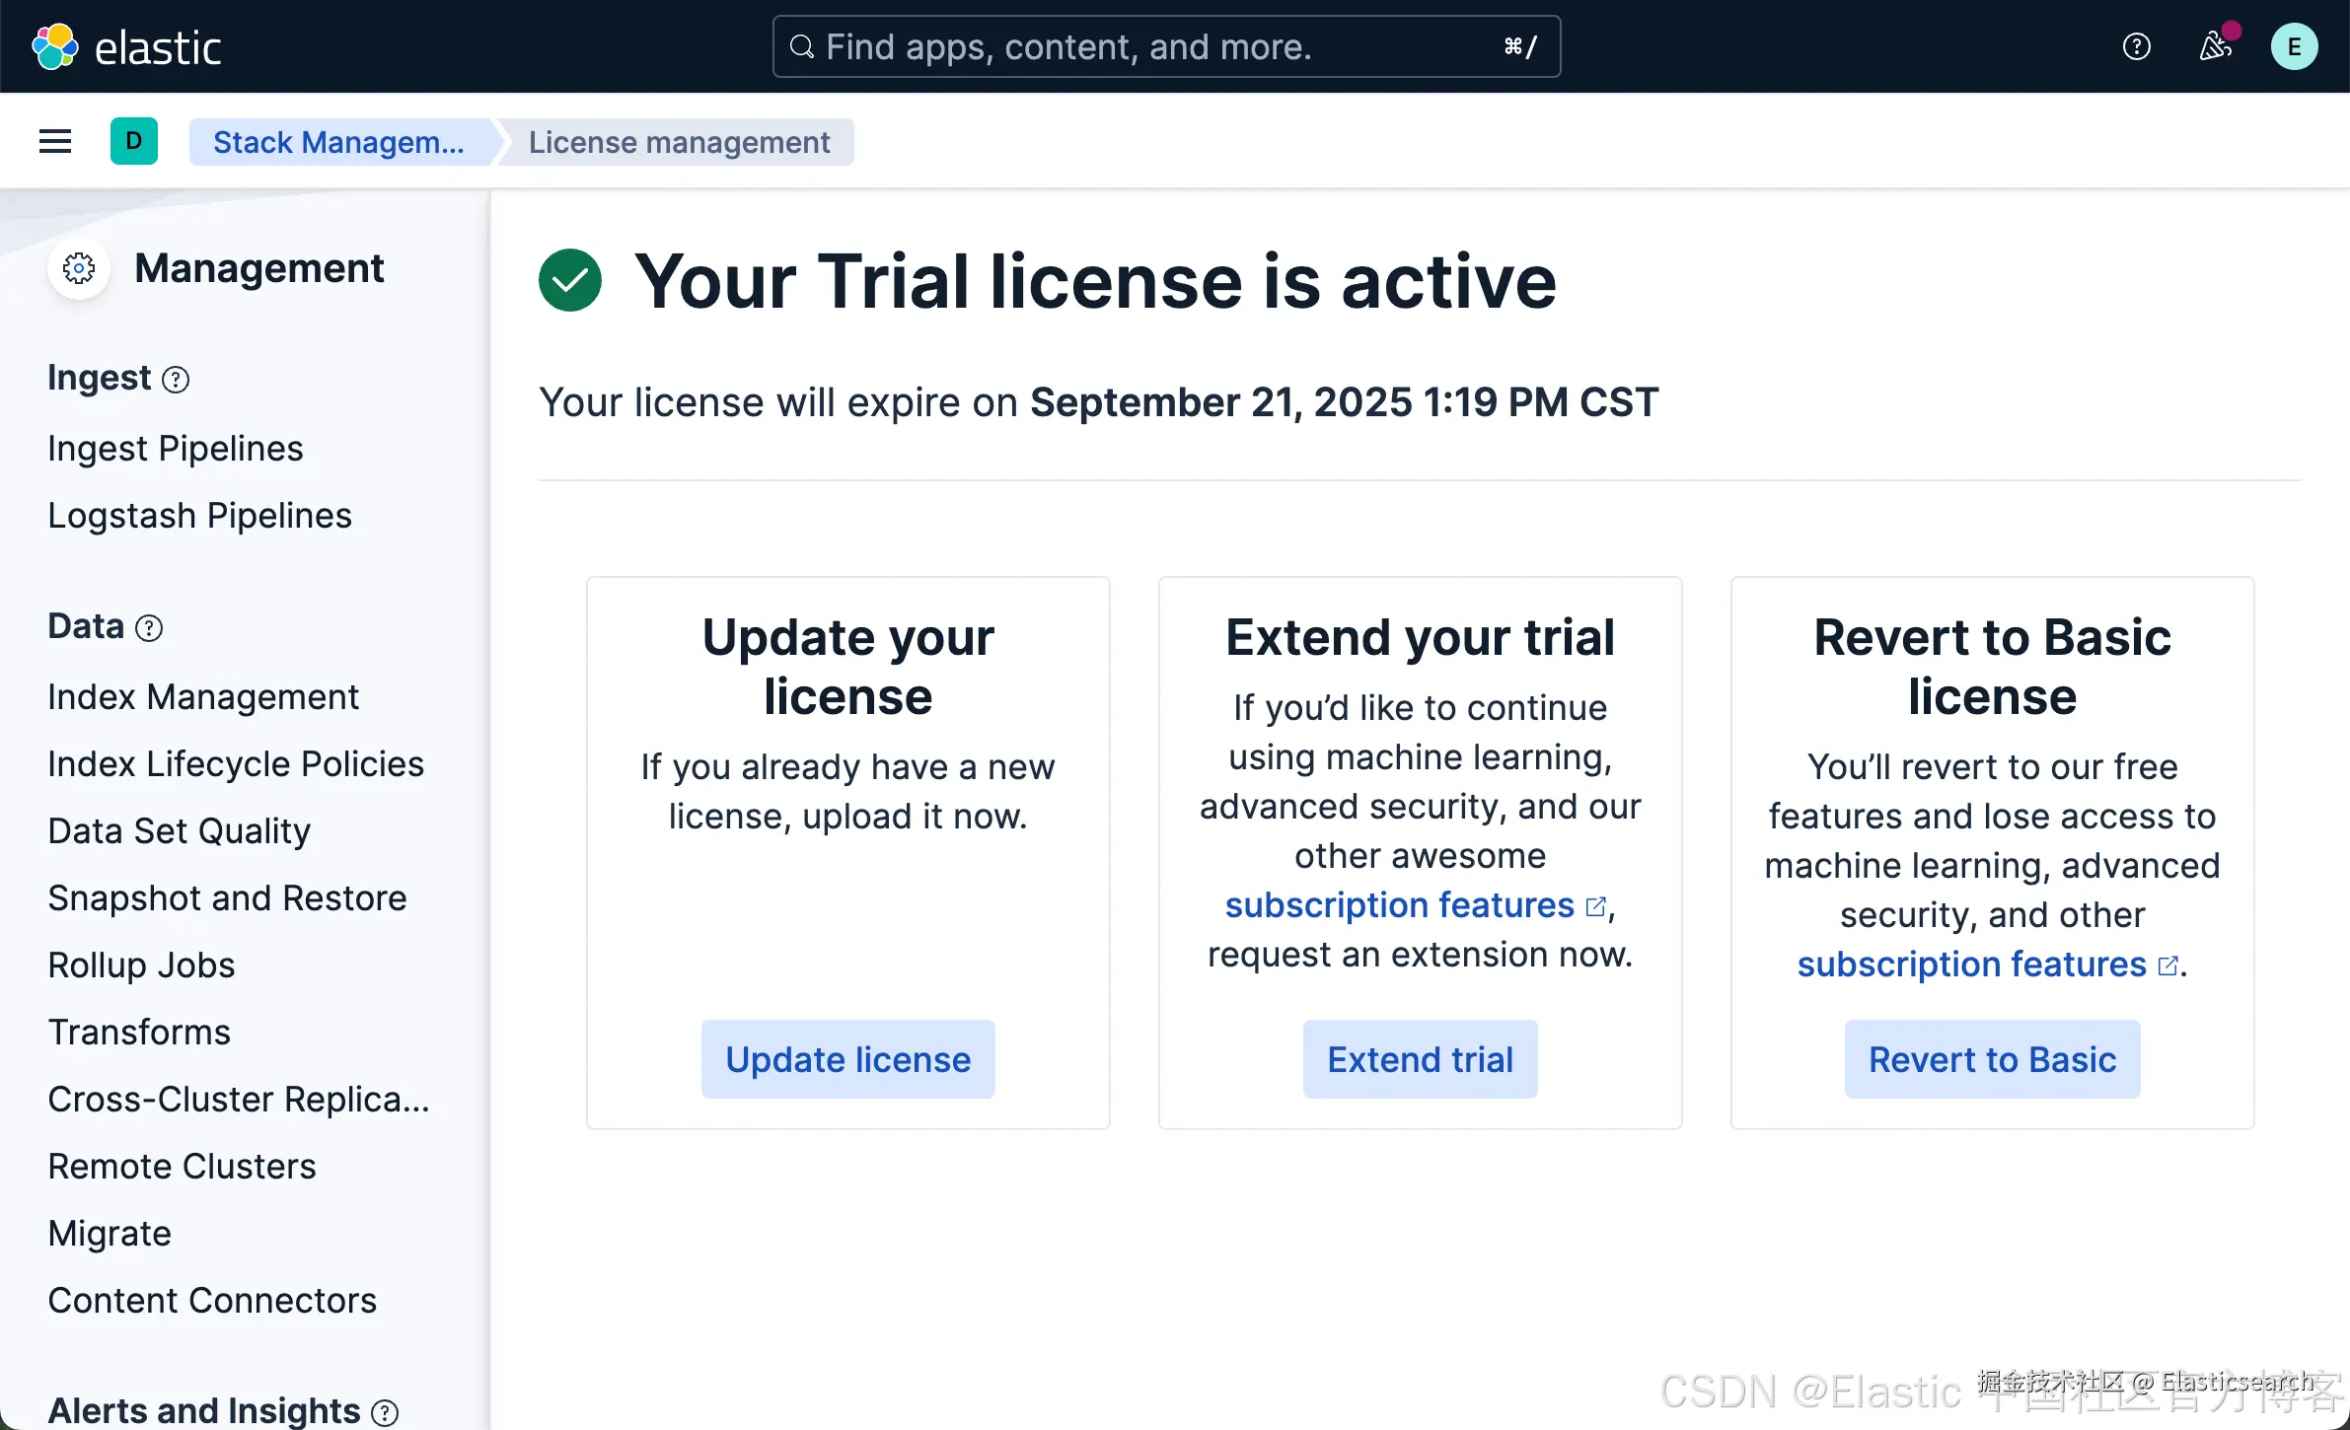Screen dimensions: 2350x1430
Task: Click the Ingest section help icon
Action: coord(176,380)
